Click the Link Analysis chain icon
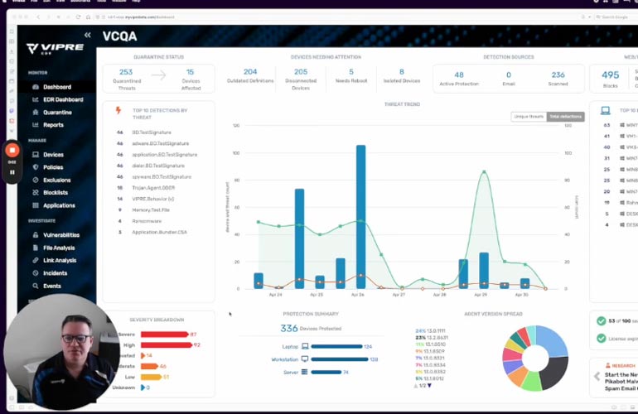Image resolution: width=638 pixels, height=414 pixels. tap(36, 260)
